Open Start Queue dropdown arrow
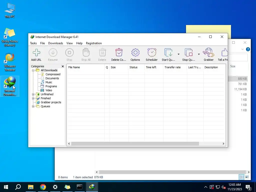This screenshot has height=192, width=256. [x=178, y=54]
